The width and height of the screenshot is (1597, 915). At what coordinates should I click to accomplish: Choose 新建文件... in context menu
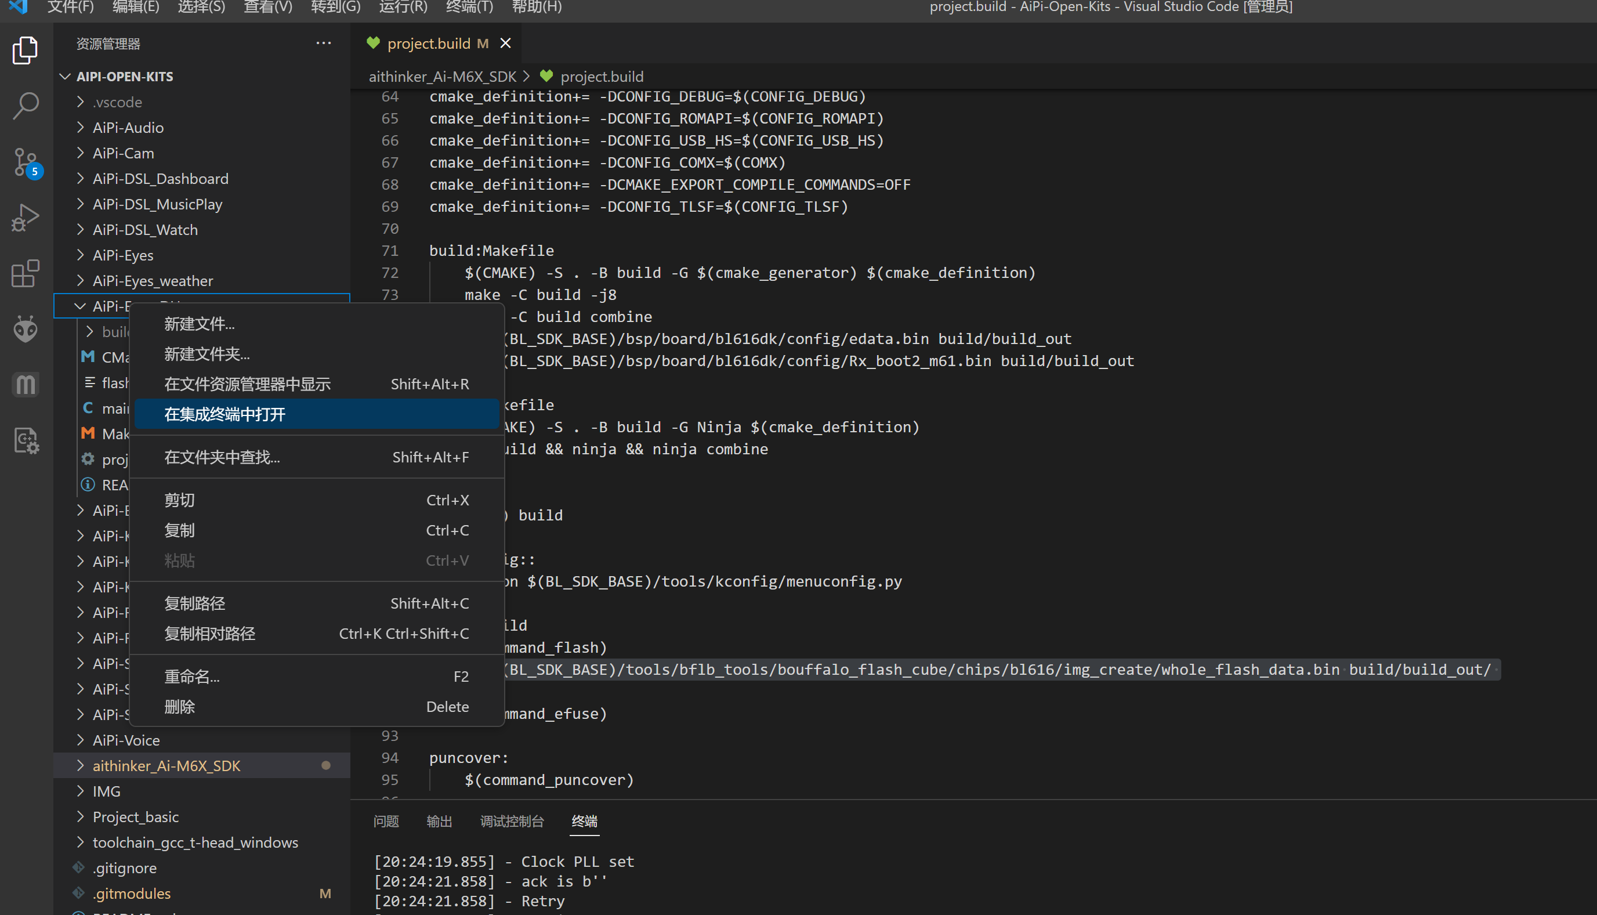click(317, 324)
